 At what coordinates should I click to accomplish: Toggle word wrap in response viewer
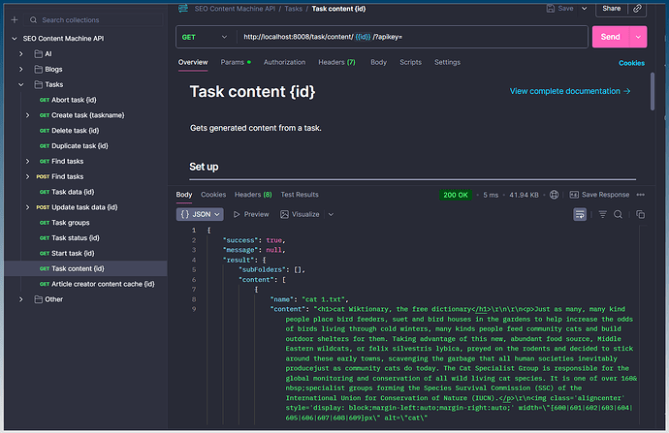point(580,214)
